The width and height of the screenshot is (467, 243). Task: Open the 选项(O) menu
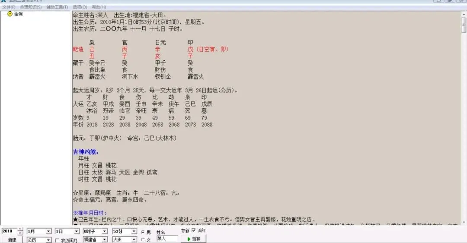(80, 7)
